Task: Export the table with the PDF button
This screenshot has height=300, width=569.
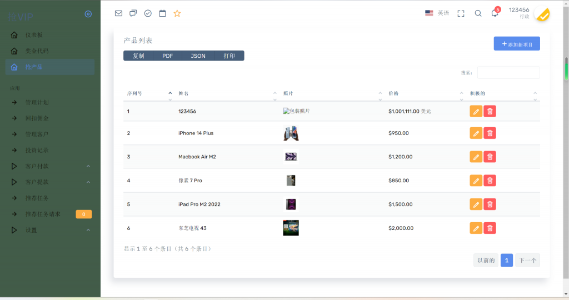Action: [167, 56]
